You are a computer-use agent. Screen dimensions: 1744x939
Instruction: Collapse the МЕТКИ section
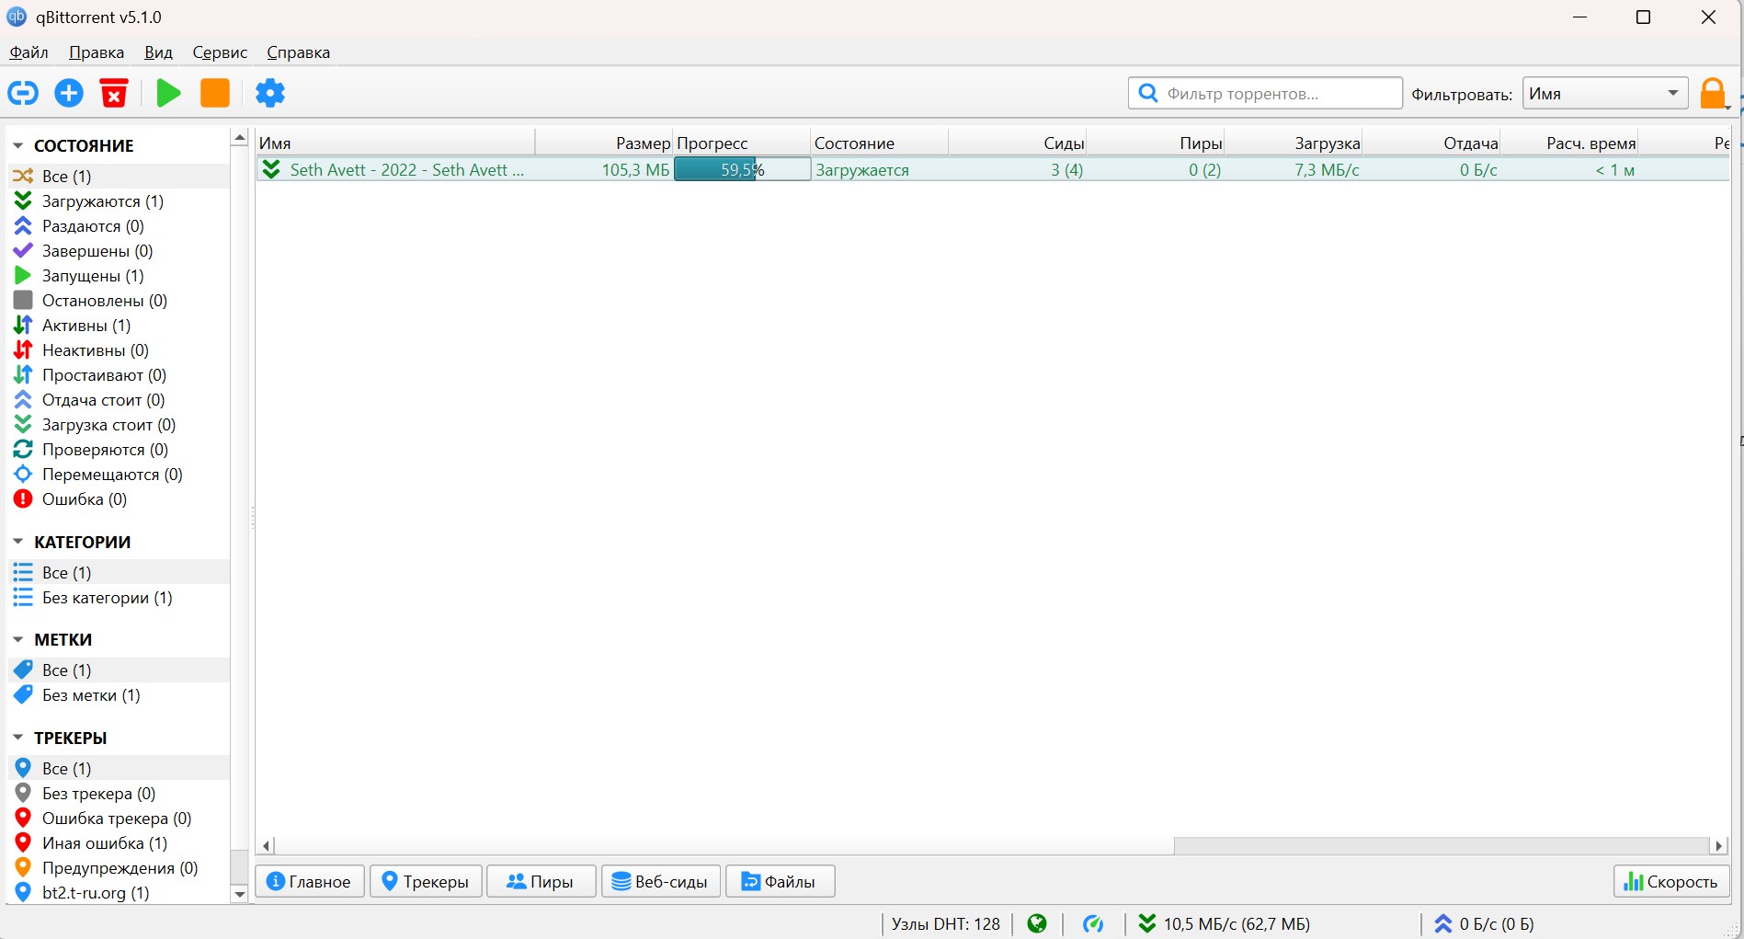pos(17,639)
